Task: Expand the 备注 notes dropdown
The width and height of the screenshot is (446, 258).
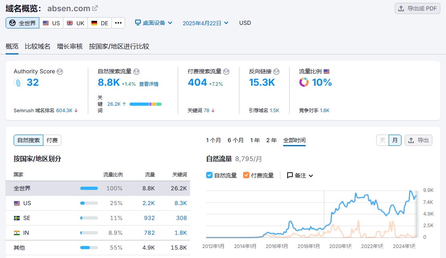Action: point(300,175)
